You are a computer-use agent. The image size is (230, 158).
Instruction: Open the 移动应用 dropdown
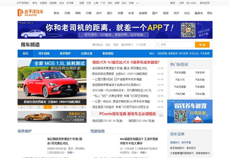205,3
